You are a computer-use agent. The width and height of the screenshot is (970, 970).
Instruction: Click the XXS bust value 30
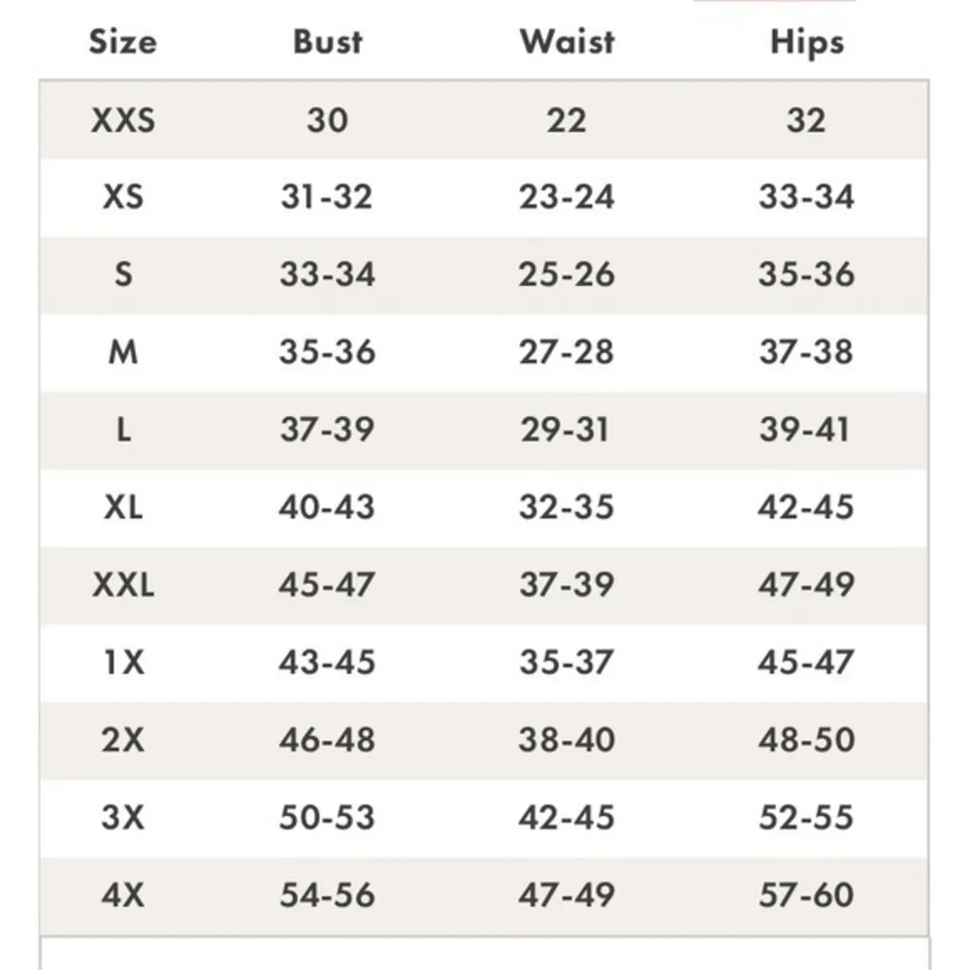327,120
